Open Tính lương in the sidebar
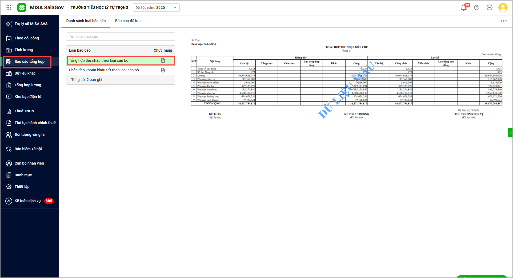This screenshot has height=278, width=513. point(24,50)
